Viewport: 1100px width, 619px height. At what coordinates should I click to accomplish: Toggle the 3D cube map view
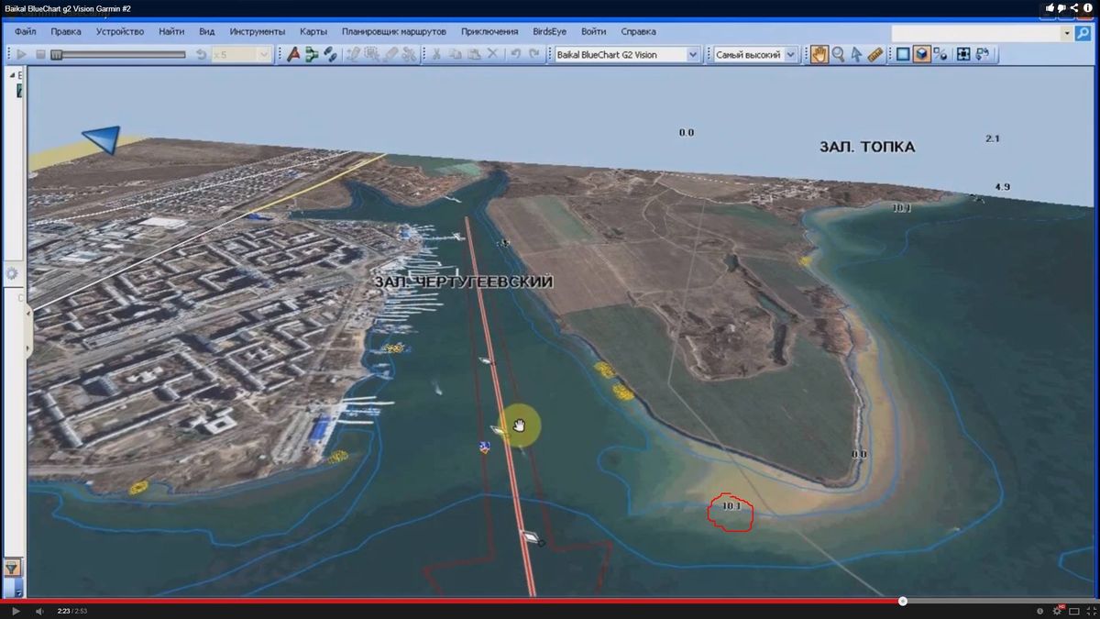pos(922,55)
